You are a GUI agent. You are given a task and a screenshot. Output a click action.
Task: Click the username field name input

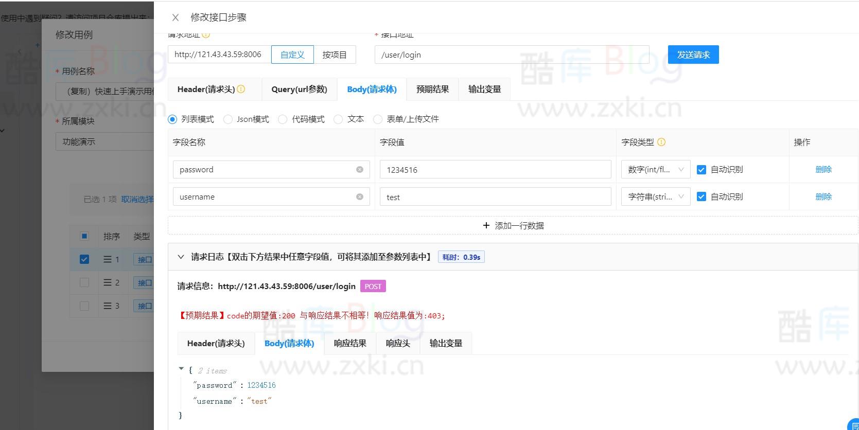(271, 196)
